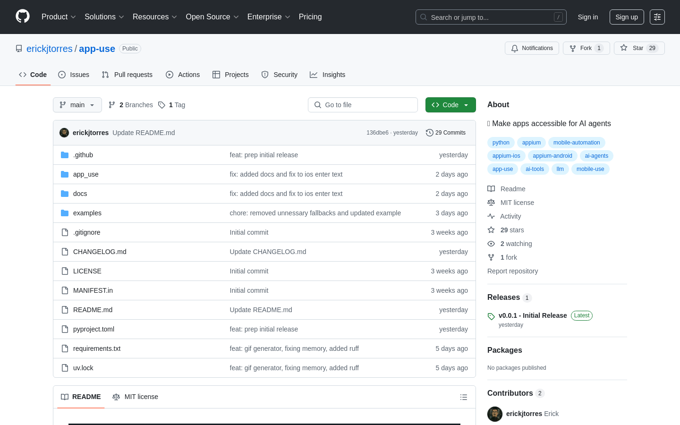Open the green Code dropdown button
The height and width of the screenshot is (425, 680).
click(x=450, y=105)
